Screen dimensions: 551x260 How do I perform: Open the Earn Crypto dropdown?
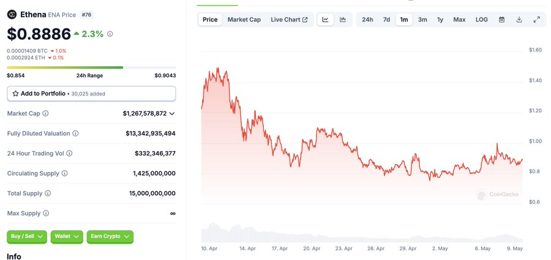[x=110, y=236]
